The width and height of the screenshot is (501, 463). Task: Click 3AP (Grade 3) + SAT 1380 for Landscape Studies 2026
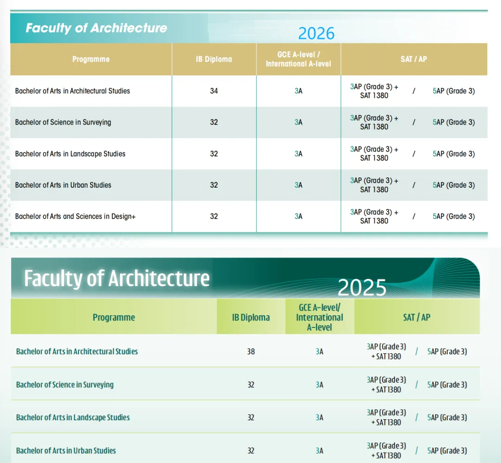pyautogui.click(x=374, y=154)
